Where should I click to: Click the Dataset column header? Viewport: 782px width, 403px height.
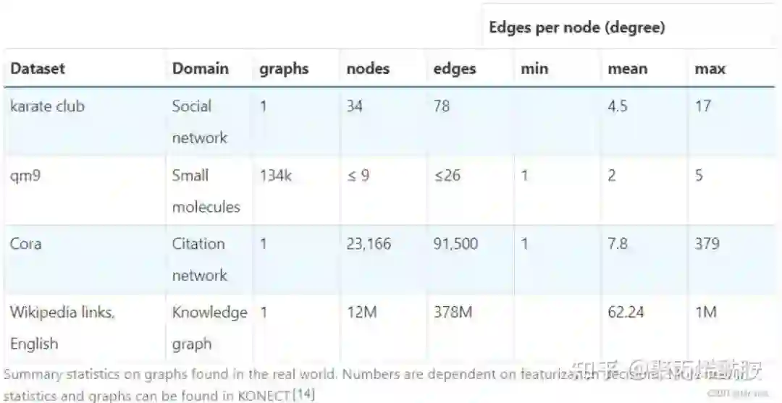(x=38, y=69)
